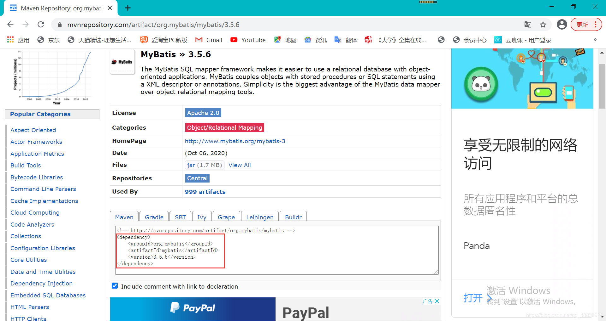Open the Command Line Parsers category
The height and width of the screenshot is (321, 606).
pyautogui.click(x=43, y=189)
